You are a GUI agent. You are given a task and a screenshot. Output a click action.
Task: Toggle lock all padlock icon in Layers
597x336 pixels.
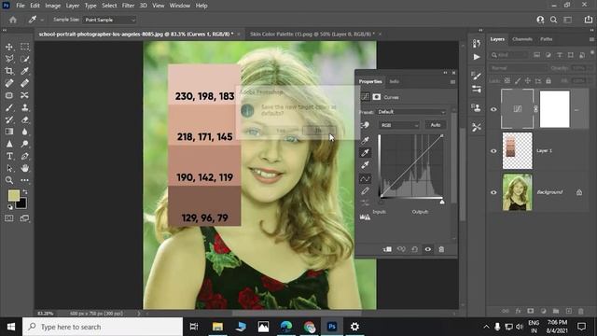[x=548, y=81]
